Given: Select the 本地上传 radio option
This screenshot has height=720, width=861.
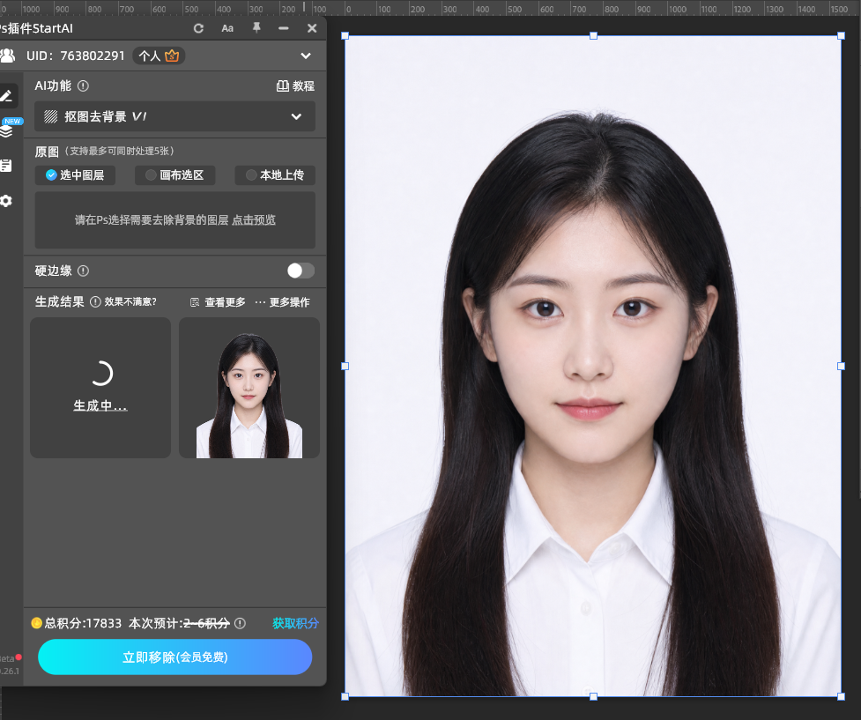Looking at the screenshot, I should (x=275, y=175).
